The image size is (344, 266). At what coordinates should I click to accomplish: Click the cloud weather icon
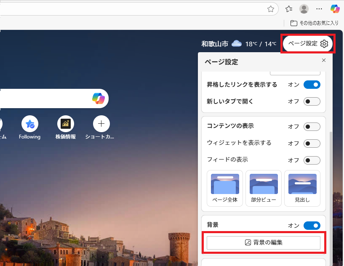coord(236,44)
